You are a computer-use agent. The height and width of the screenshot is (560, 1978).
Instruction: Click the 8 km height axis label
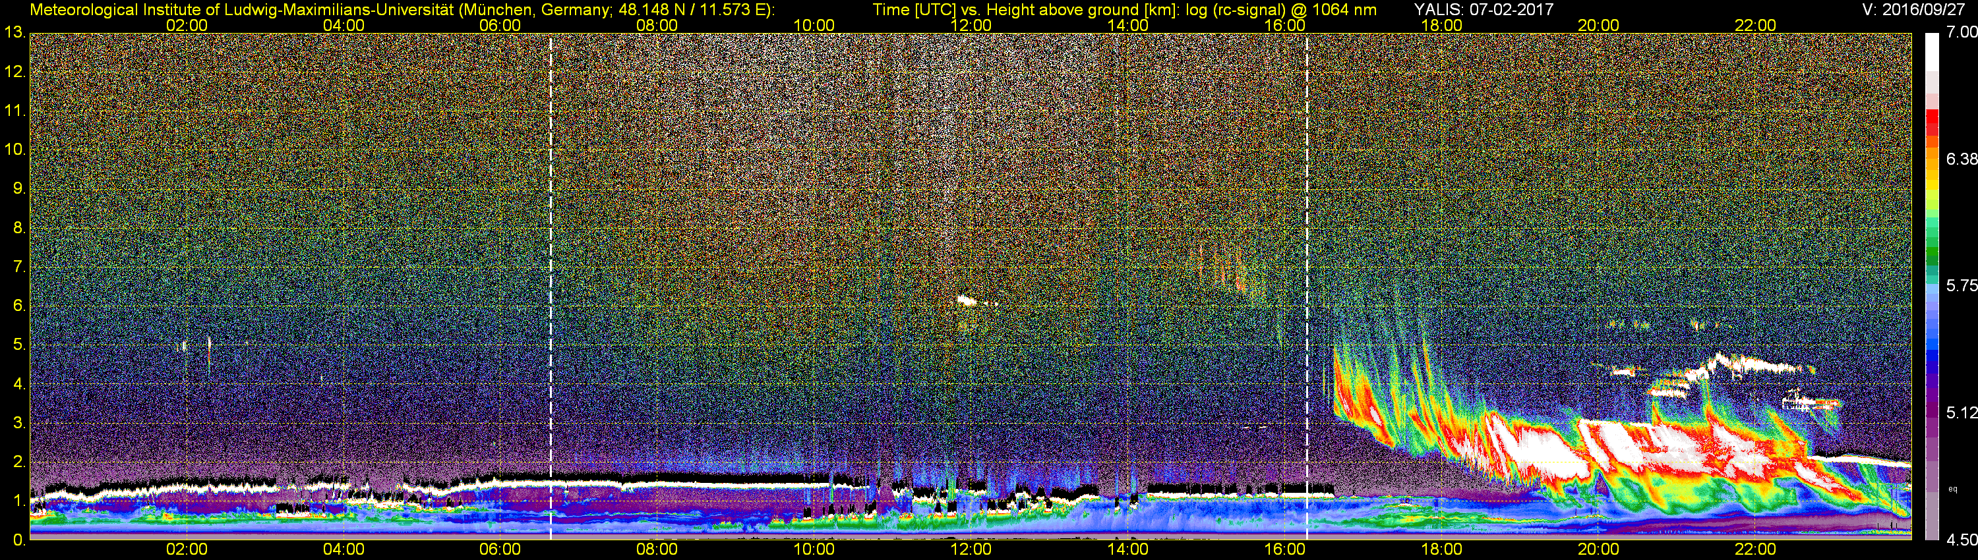[19, 228]
